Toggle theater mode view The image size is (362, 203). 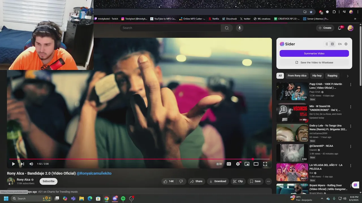(x=256, y=164)
